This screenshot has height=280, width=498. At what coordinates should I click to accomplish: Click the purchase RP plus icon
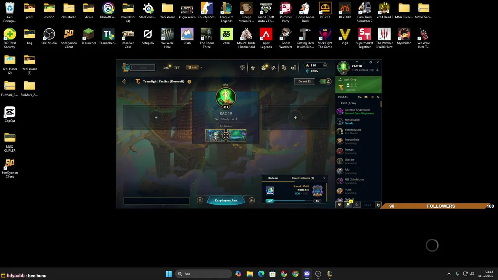pos(325,65)
